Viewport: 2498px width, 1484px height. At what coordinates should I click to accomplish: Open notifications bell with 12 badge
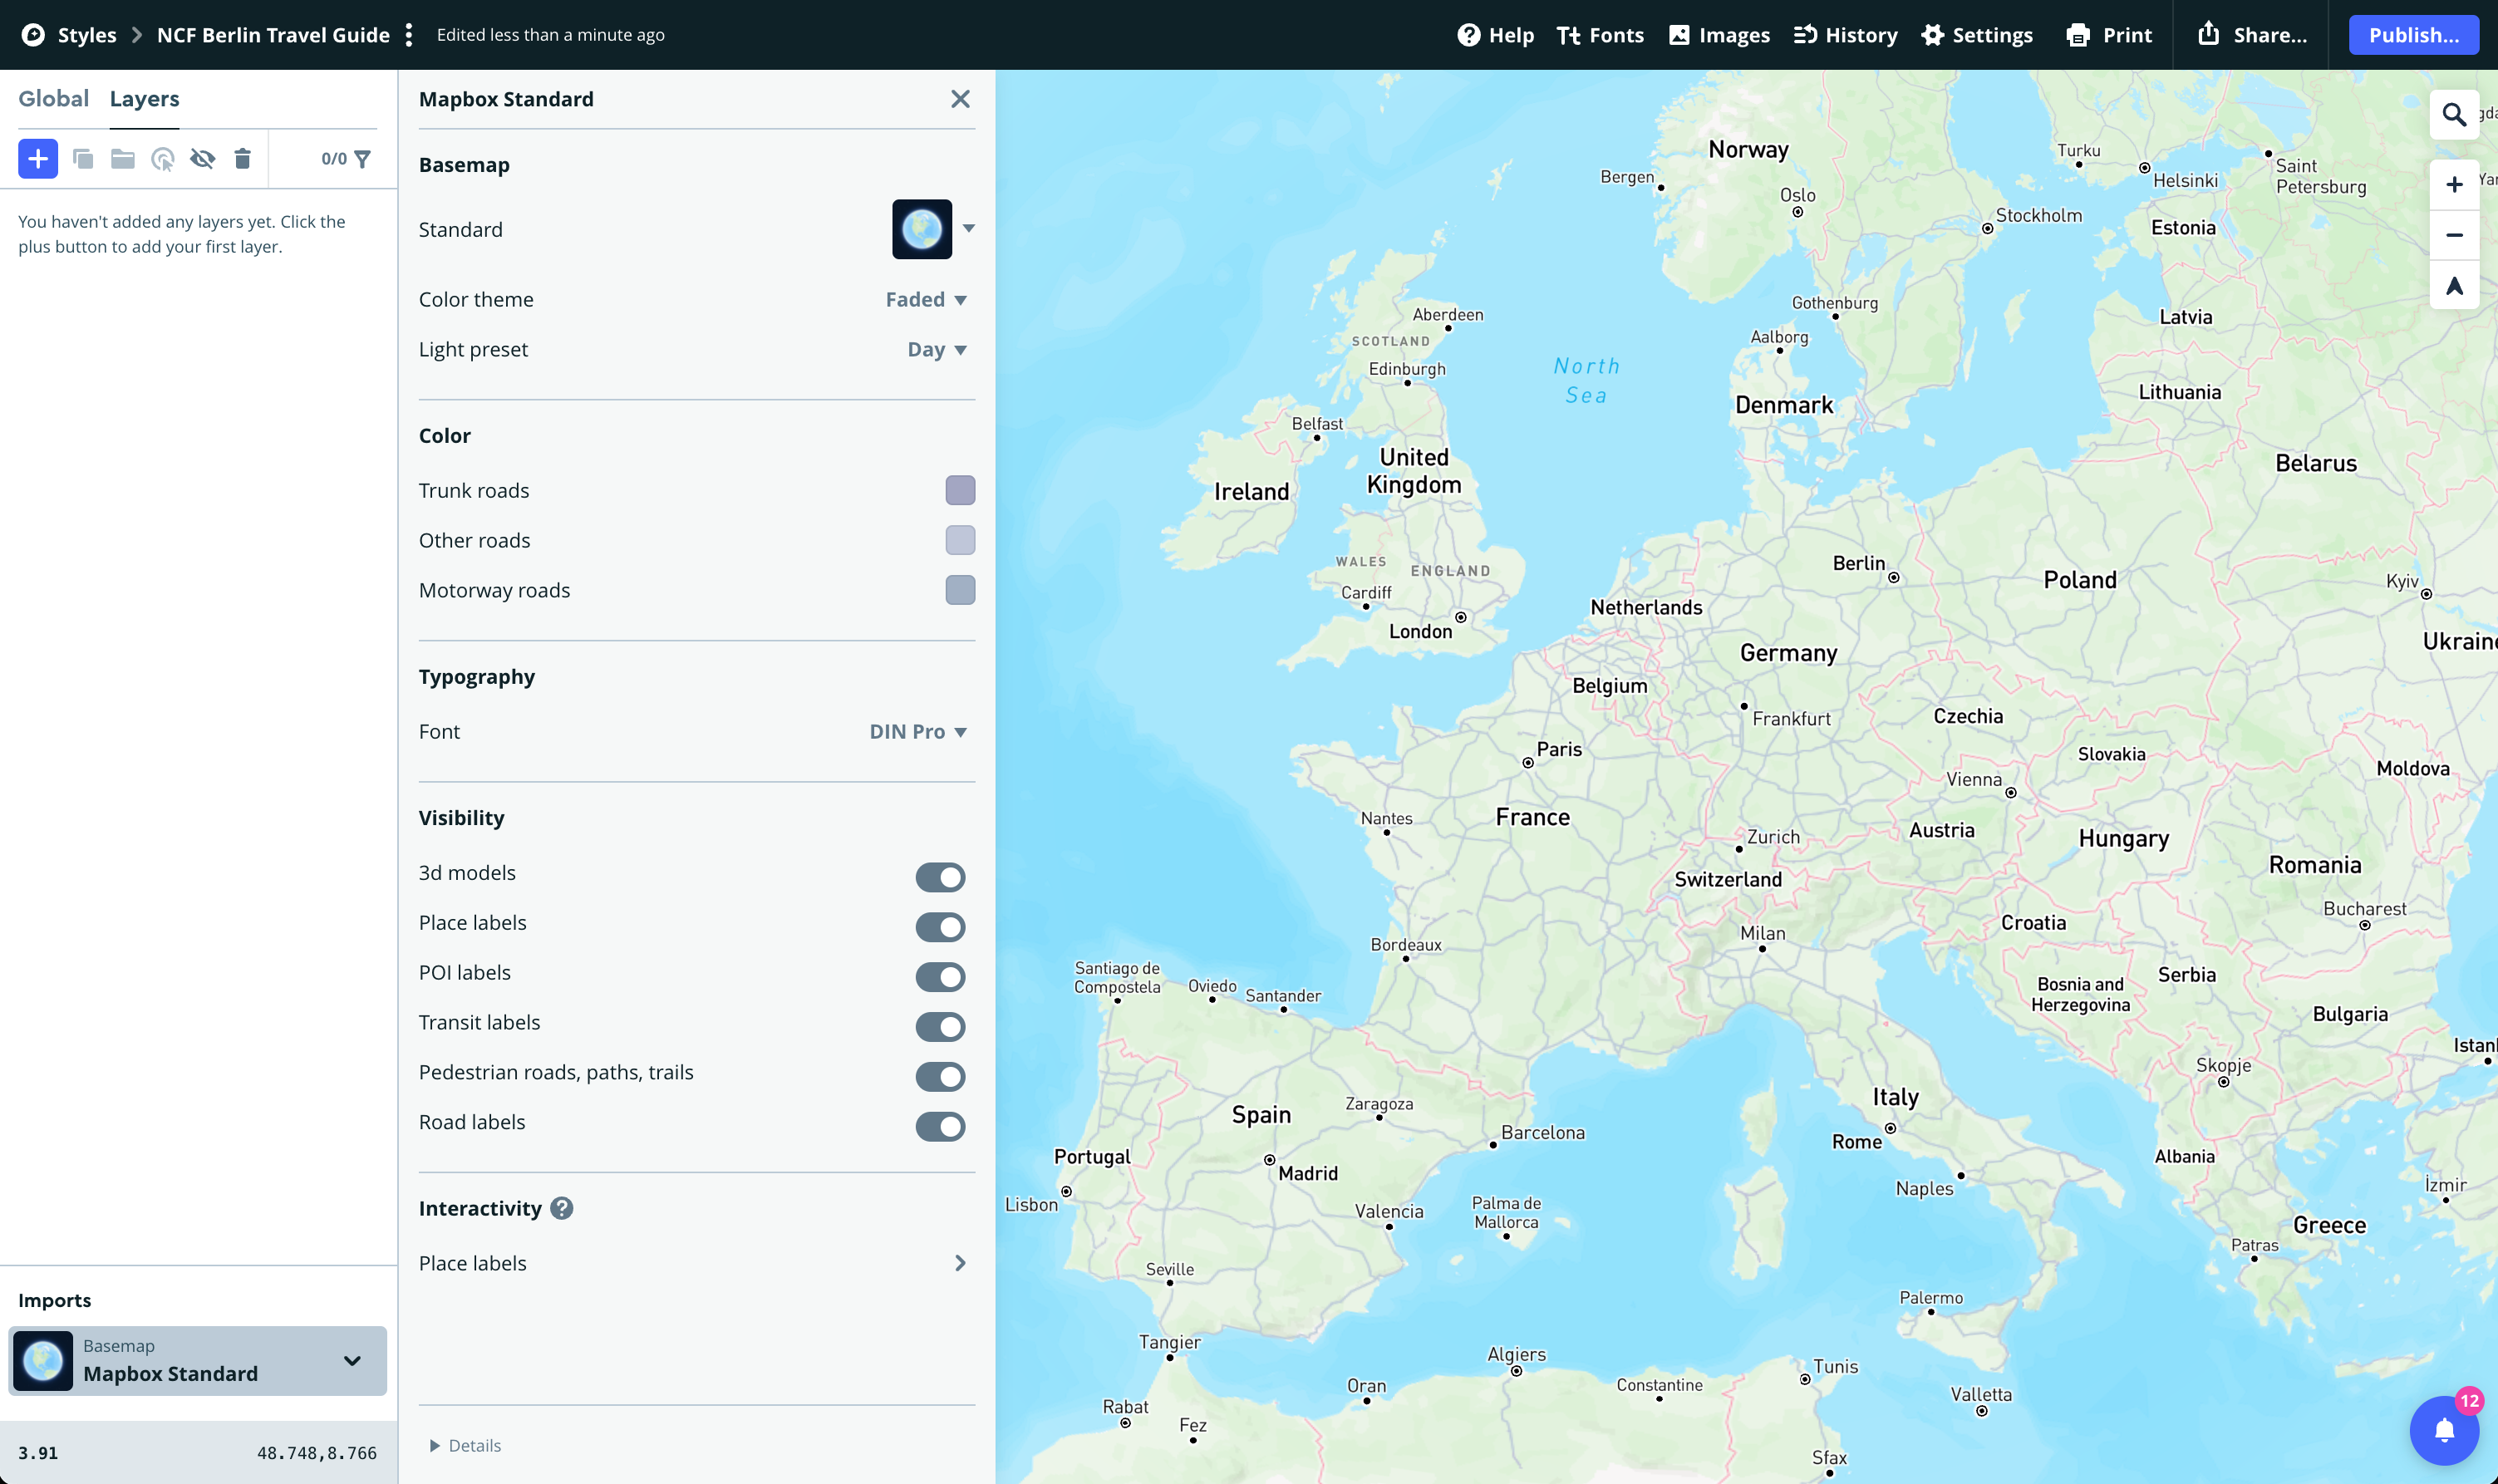pos(2444,1430)
